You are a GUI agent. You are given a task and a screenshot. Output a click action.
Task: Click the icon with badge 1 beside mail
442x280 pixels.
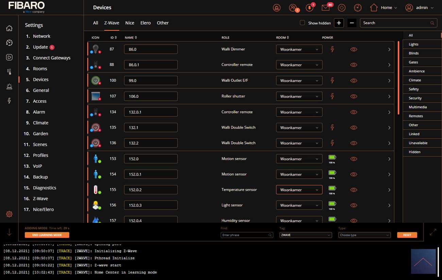click(309, 7)
